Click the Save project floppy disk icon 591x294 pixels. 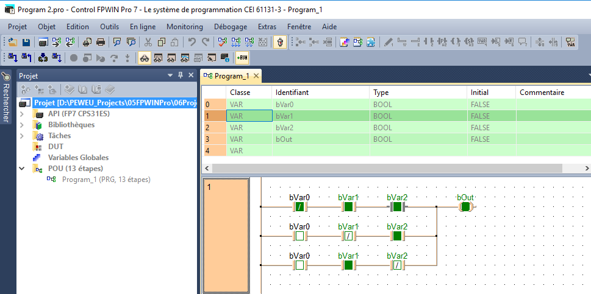pyautogui.click(x=26, y=43)
